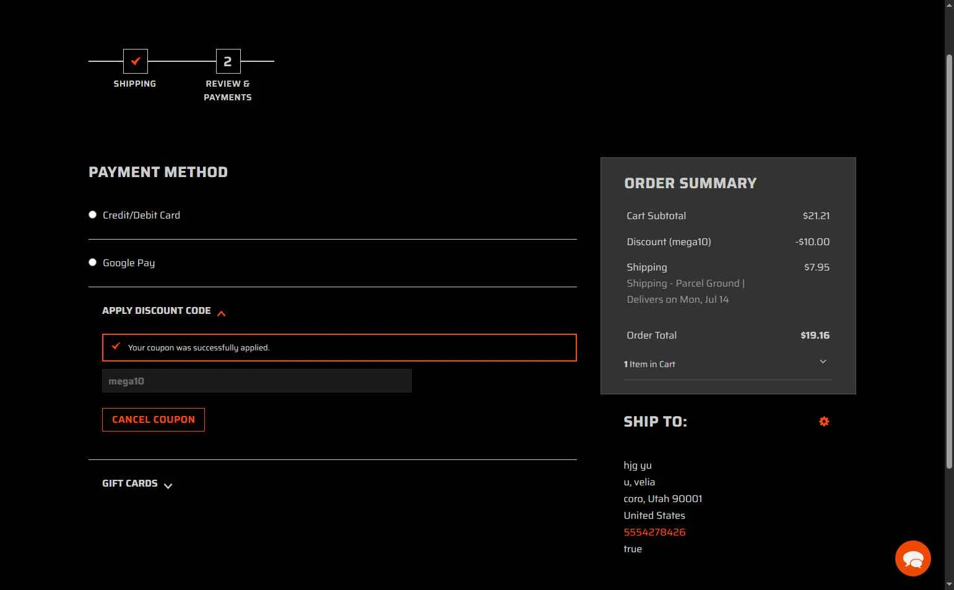Click 'coro, Utah 90001' address line

tap(663, 499)
